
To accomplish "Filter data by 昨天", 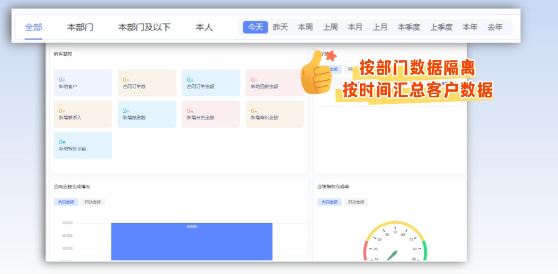I will 281,27.
